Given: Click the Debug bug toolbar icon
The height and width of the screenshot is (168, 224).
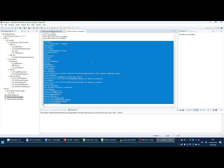Looking at the screenshot, I should pos(15,28).
